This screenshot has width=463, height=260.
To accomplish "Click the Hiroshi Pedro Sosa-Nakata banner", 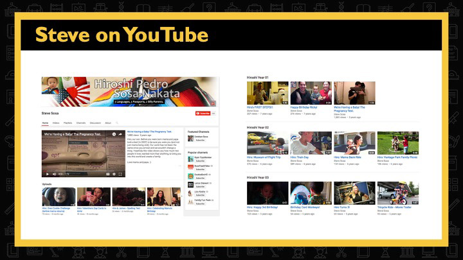I will pos(130,92).
